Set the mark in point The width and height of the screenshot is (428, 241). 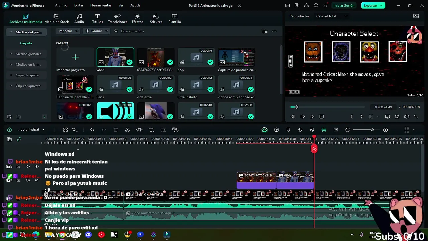(x=352, y=117)
